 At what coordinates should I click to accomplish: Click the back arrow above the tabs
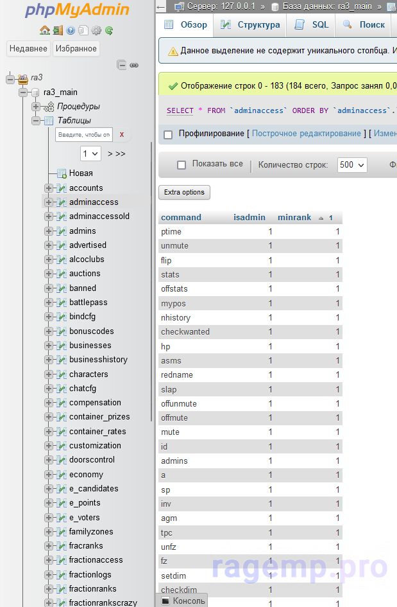pyautogui.click(x=161, y=6)
